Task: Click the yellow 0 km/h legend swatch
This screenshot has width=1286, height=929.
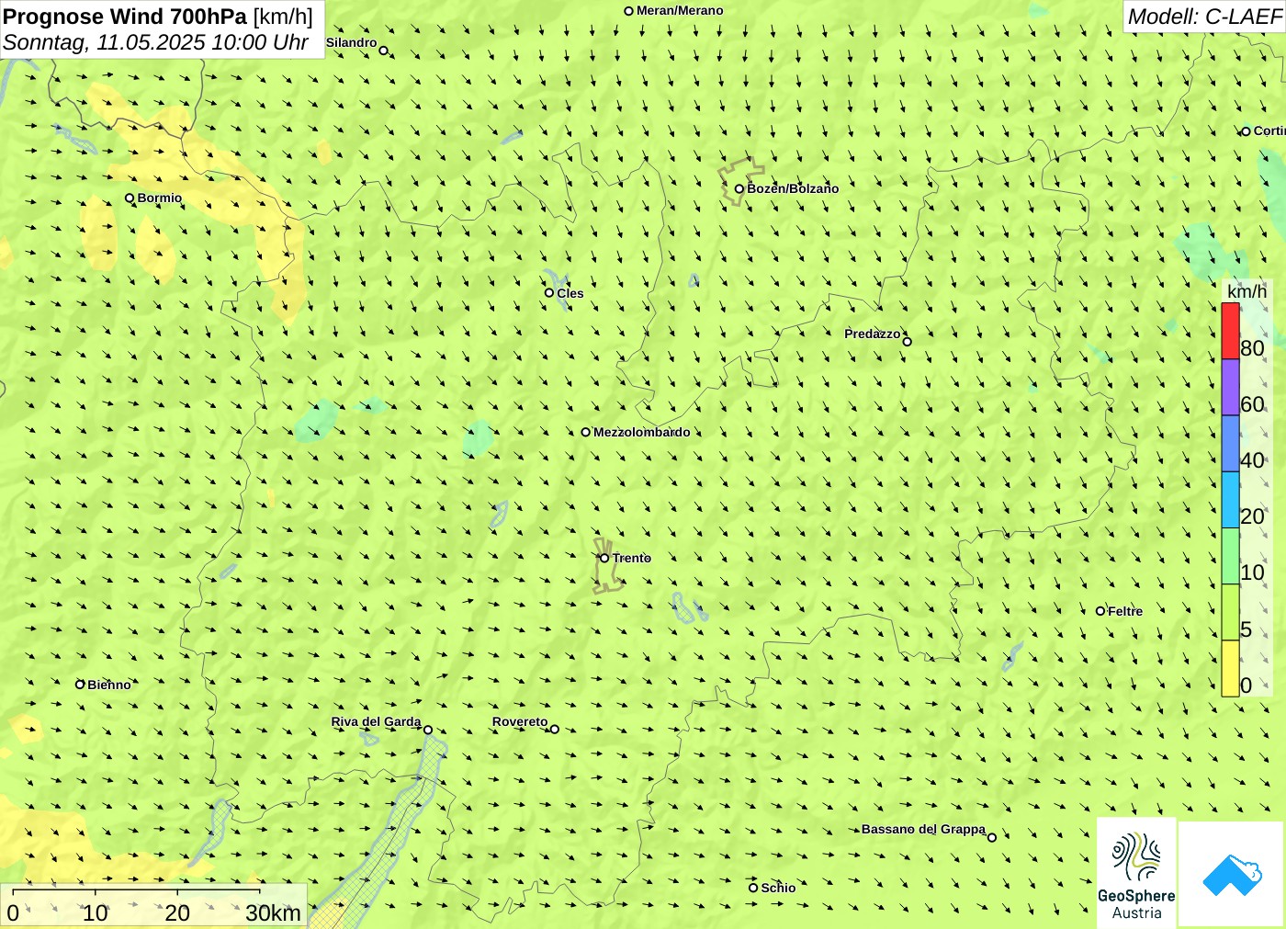Action: (1230, 668)
